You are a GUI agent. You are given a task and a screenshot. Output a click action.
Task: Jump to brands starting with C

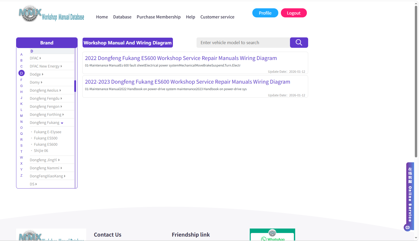point(22,66)
